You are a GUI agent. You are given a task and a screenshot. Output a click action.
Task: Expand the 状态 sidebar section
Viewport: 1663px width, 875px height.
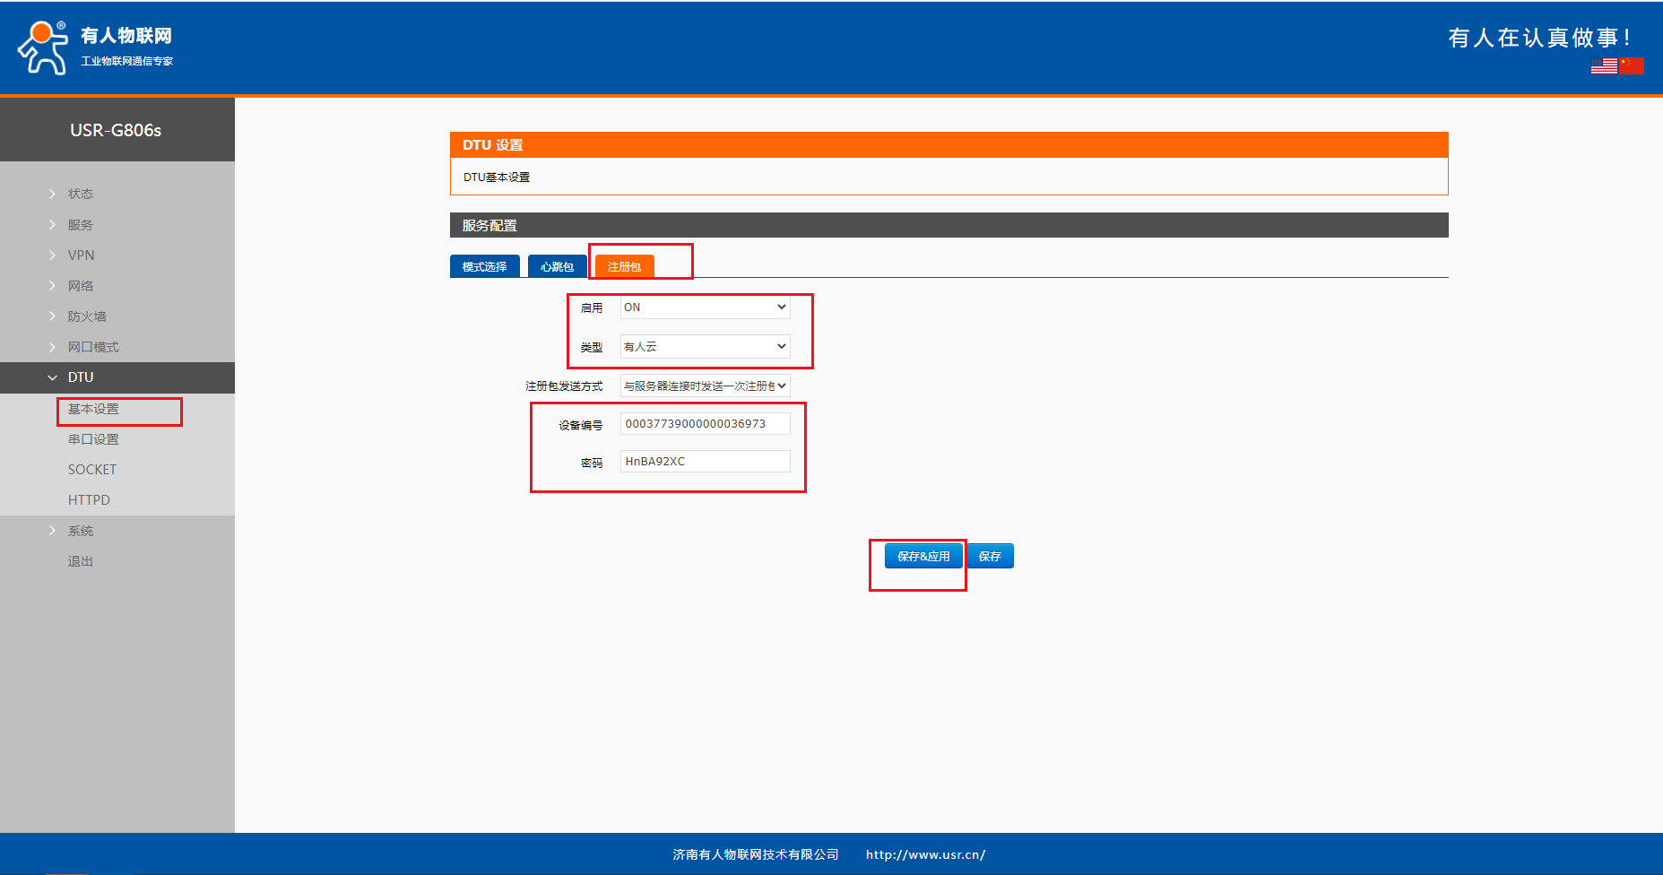pos(81,194)
